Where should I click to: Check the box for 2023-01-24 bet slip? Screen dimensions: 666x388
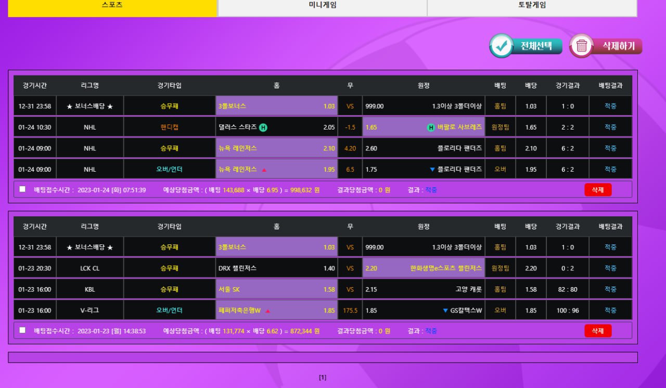click(x=22, y=189)
